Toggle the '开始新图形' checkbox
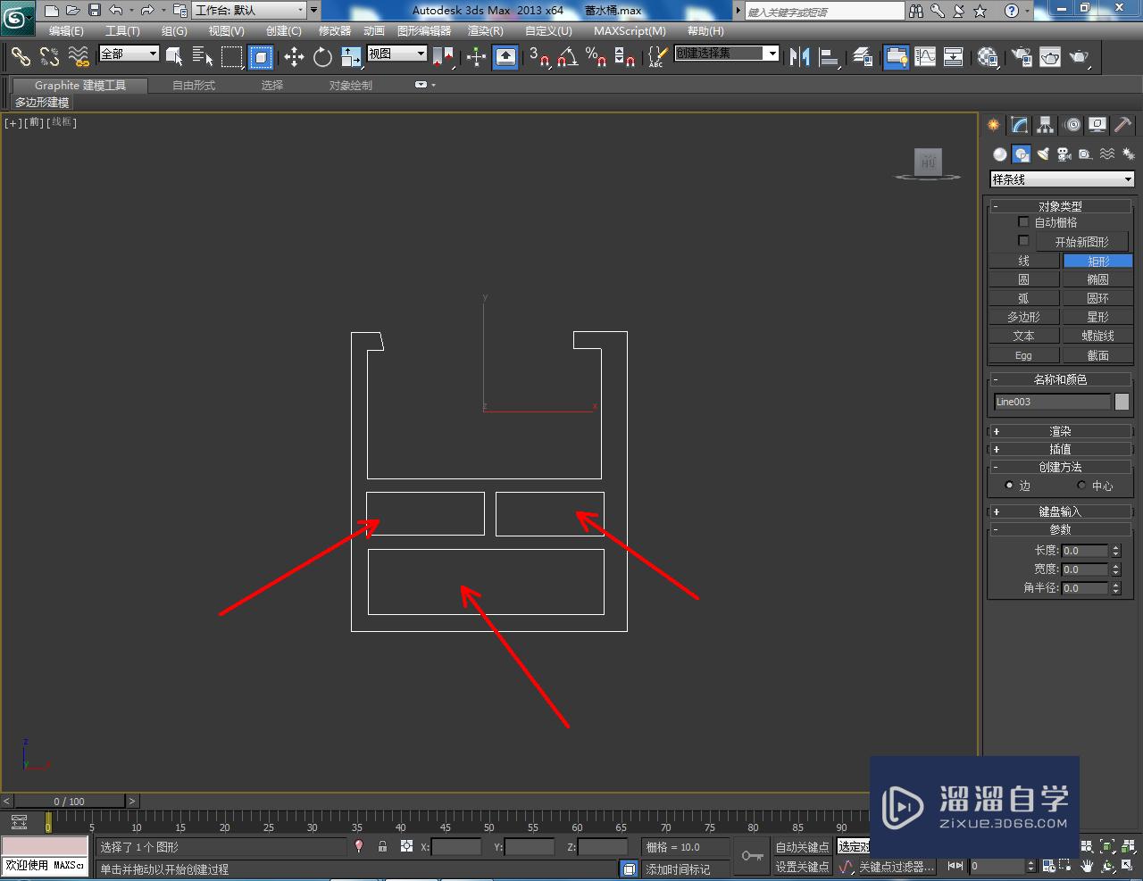The image size is (1143, 881). point(1023,241)
